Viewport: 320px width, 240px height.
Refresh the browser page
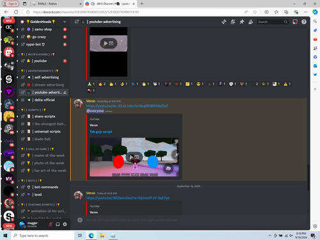pyautogui.click(x=16, y=12)
